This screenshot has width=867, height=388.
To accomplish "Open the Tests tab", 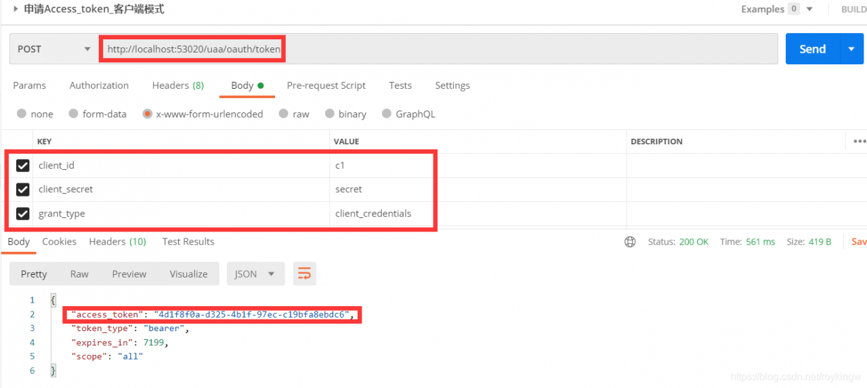I will coord(400,85).
